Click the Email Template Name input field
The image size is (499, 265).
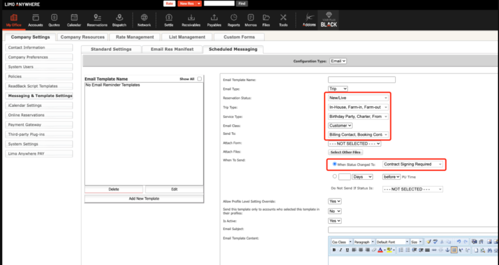(362, 80)
